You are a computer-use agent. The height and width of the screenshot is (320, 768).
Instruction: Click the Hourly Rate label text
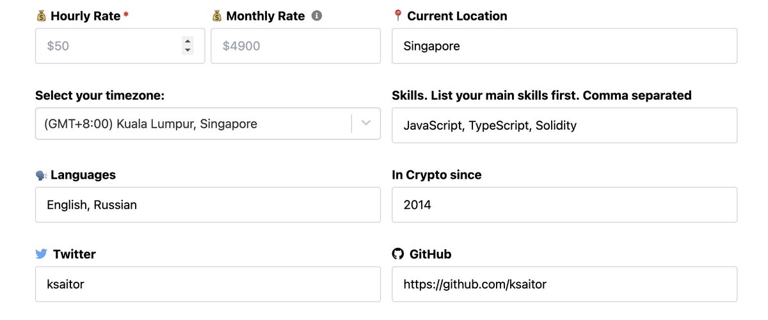click(x=86, y=16)
